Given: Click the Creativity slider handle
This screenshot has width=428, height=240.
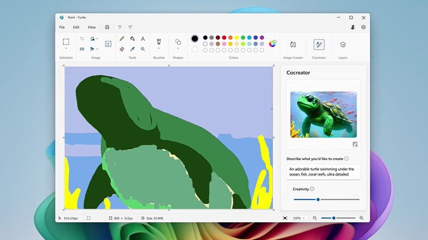Looking at the screenshot, I should click(318, 200).
